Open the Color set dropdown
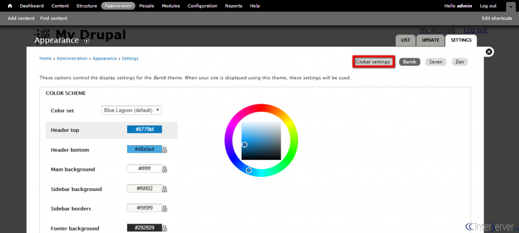Image resolution: width=519 pixels, height=233 pixels. 131,110
